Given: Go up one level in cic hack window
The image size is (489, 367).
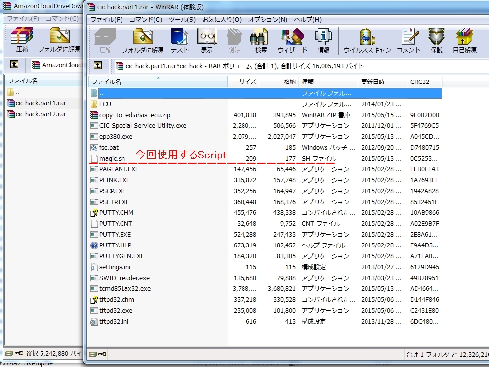Looking at the screenshot, I should (98, 66).
